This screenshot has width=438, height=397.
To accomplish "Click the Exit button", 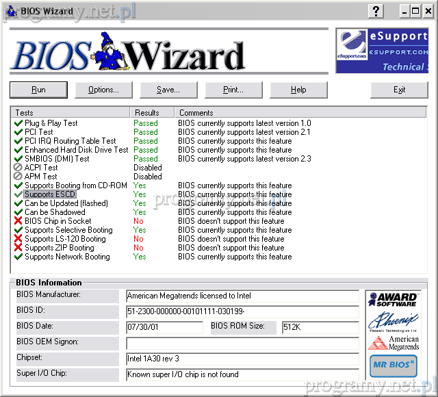I will pyautogui.click(x=399, y=90).
